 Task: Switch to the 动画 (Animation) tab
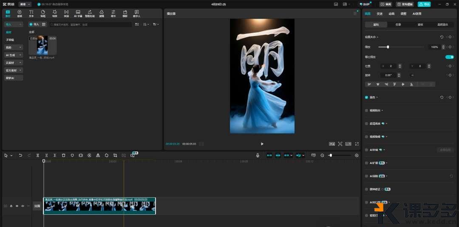tap(391, 14)
